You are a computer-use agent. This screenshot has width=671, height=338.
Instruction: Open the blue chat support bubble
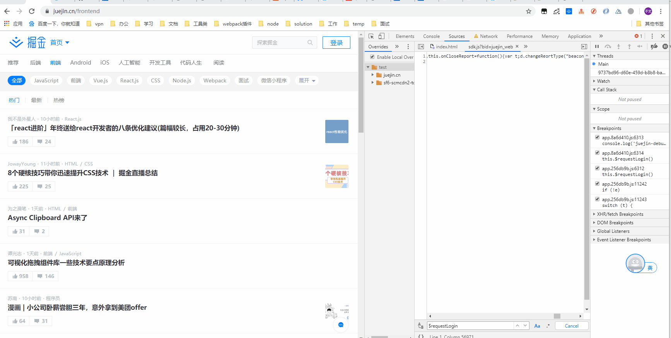pyautogui.click(x=341, y=325)
